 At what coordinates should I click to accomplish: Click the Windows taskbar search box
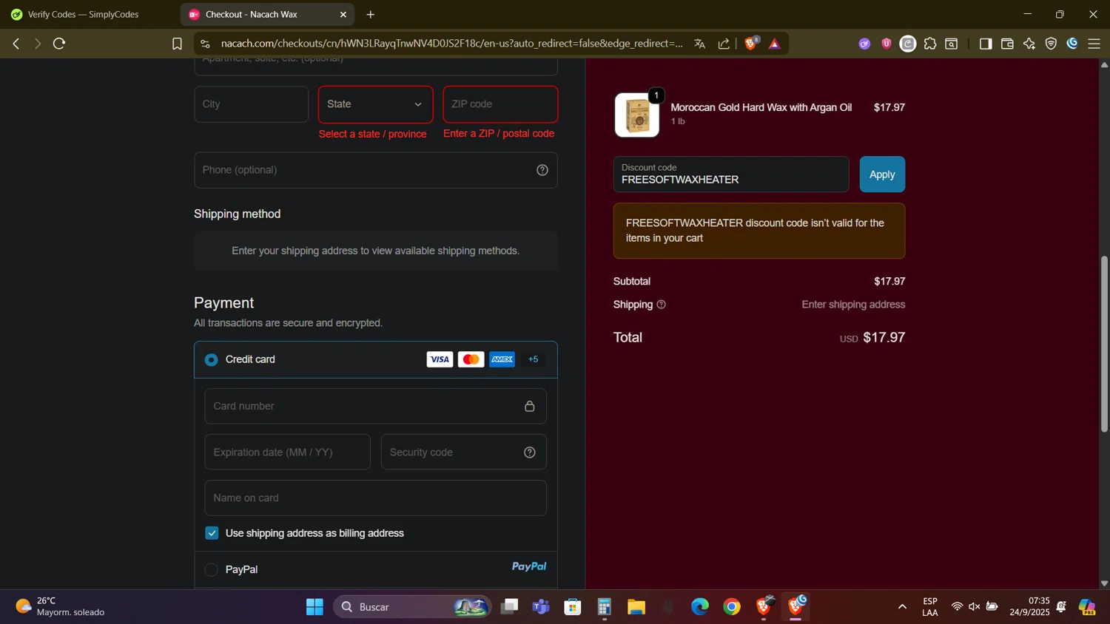point(412,607)
